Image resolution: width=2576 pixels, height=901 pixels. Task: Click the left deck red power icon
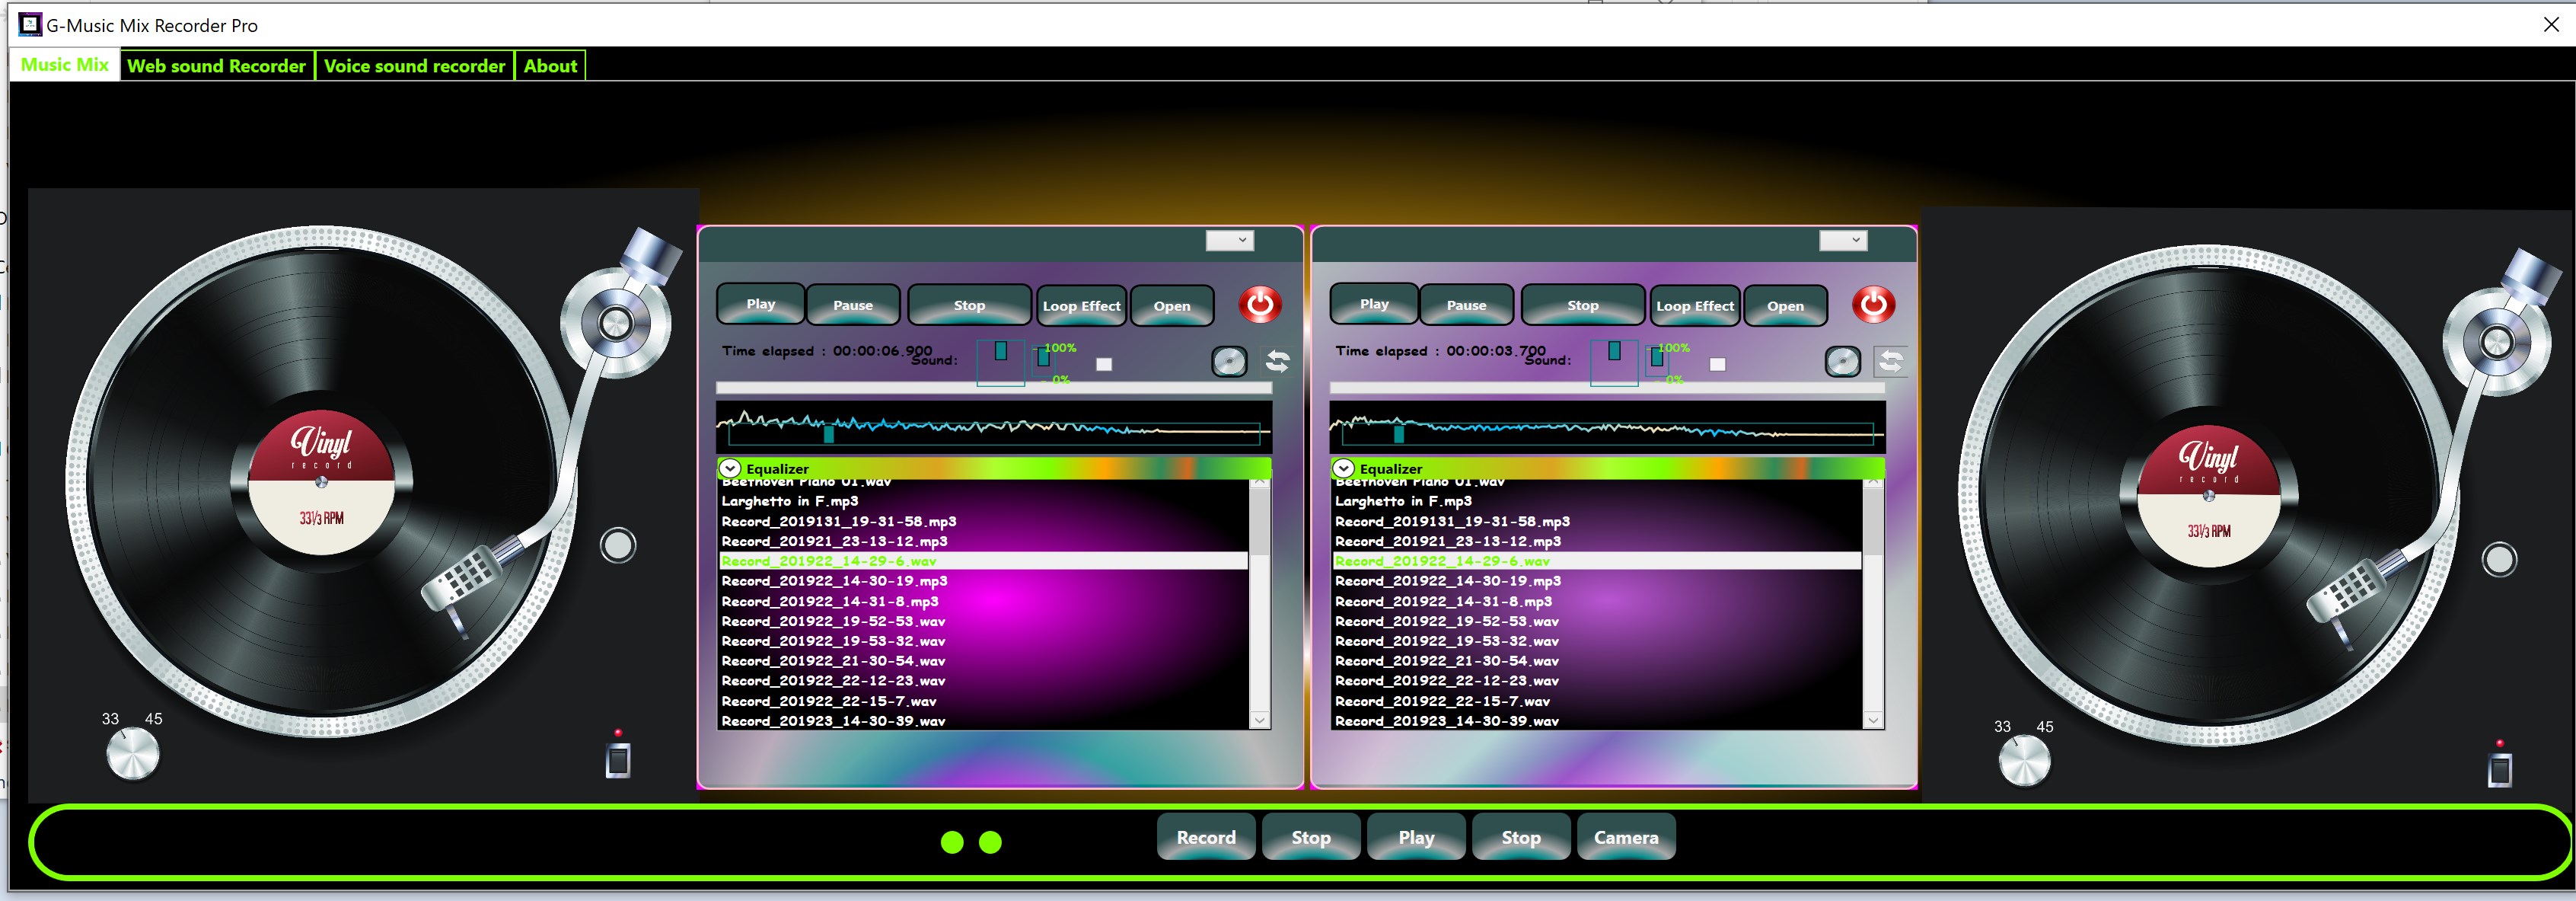click(1260, 304)
